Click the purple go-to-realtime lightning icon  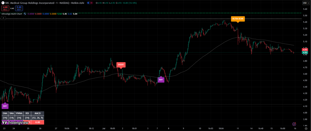click(294, 124)
